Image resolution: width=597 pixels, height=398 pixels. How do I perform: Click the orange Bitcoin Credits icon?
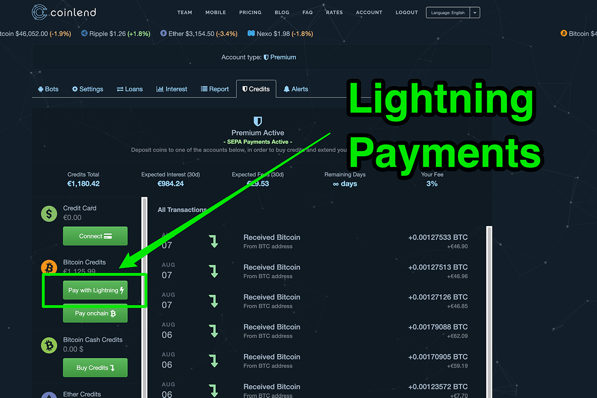click(x=49, y=267)
